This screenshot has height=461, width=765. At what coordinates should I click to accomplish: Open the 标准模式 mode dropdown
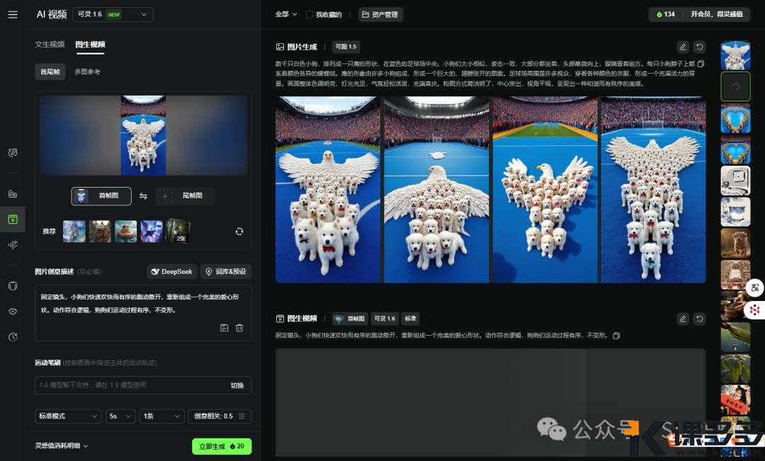point(67,416)
